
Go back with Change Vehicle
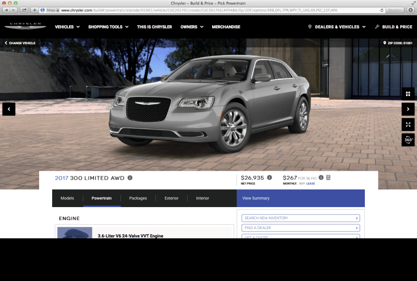tap(20, 43)
